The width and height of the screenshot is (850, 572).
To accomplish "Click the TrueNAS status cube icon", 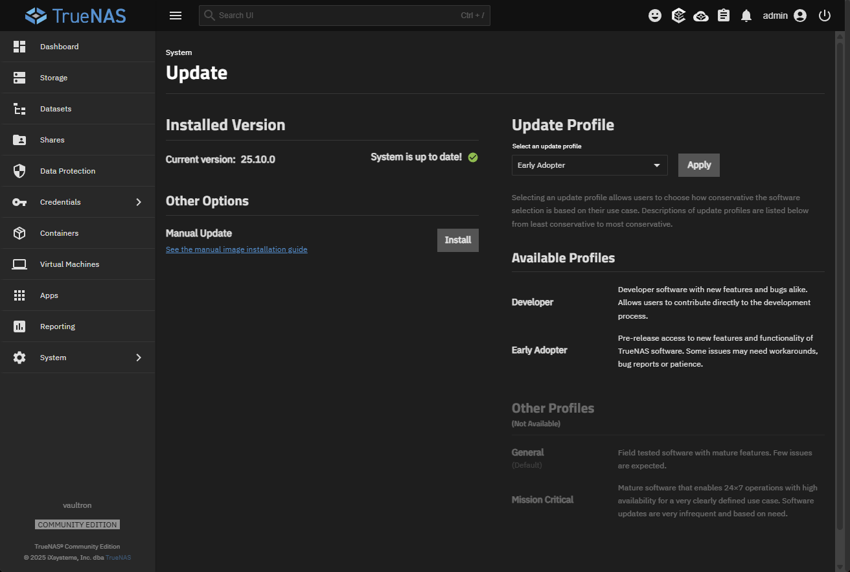I will (x=678, y=16).
